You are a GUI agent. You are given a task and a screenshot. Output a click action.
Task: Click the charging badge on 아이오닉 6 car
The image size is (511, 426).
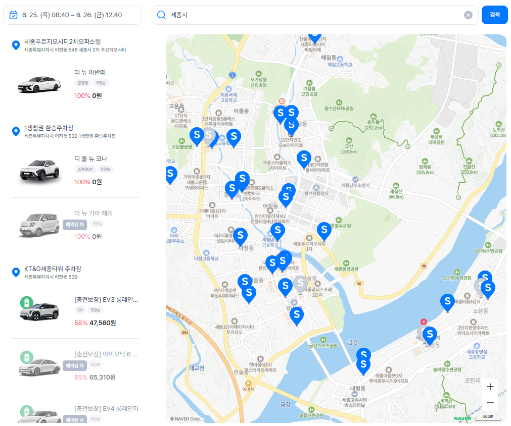point(27,357)
